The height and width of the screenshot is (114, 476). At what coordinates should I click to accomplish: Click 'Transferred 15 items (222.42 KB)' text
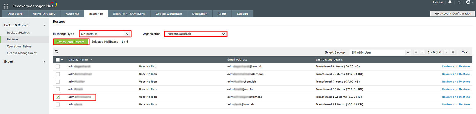(x=339, y=104)
